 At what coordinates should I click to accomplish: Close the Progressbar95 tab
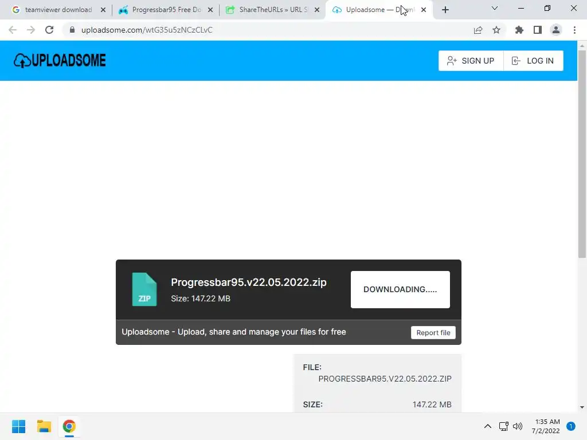point(210,10)
